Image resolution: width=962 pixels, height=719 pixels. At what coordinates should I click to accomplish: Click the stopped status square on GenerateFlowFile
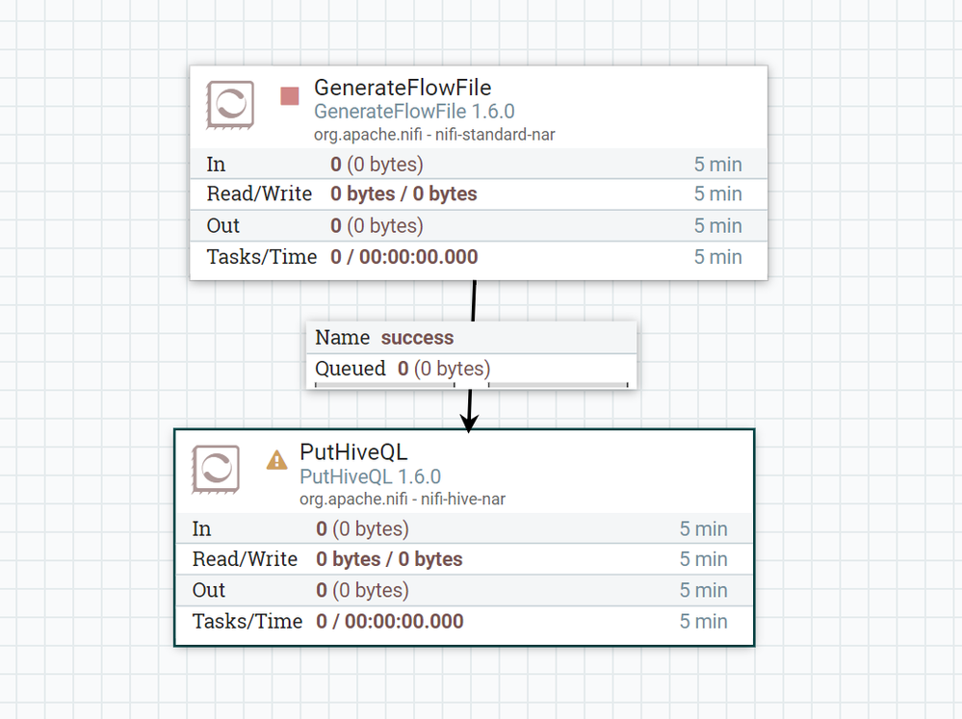[288, 96]
